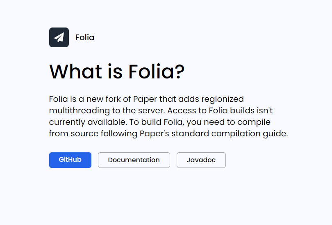Click the paper plane logo icon
This screenshot has width=332, height=225.
pyautogui.click(x=59, y=37)
